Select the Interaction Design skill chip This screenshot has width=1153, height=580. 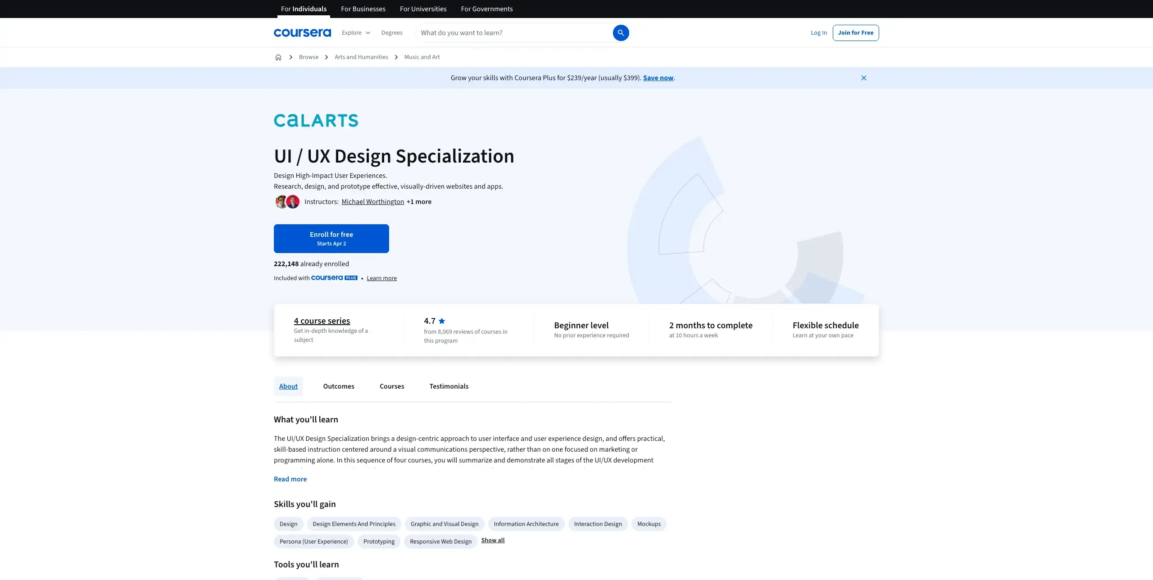pos(597,524)
